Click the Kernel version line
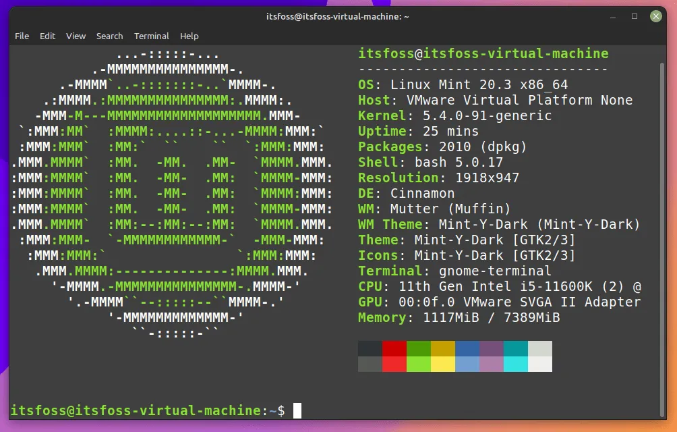 pos(454,115)
